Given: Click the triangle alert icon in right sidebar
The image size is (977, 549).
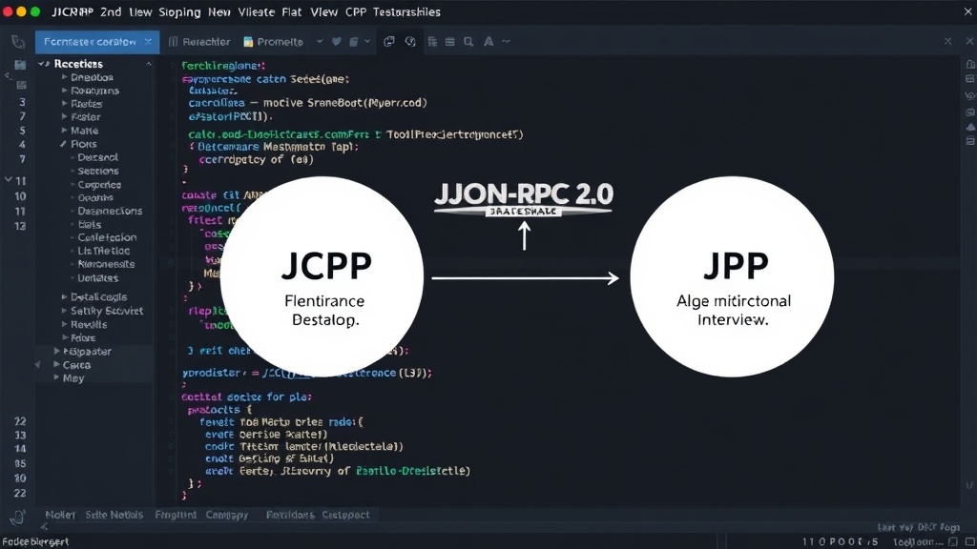Looking at the screenshot, I should 970,127.
